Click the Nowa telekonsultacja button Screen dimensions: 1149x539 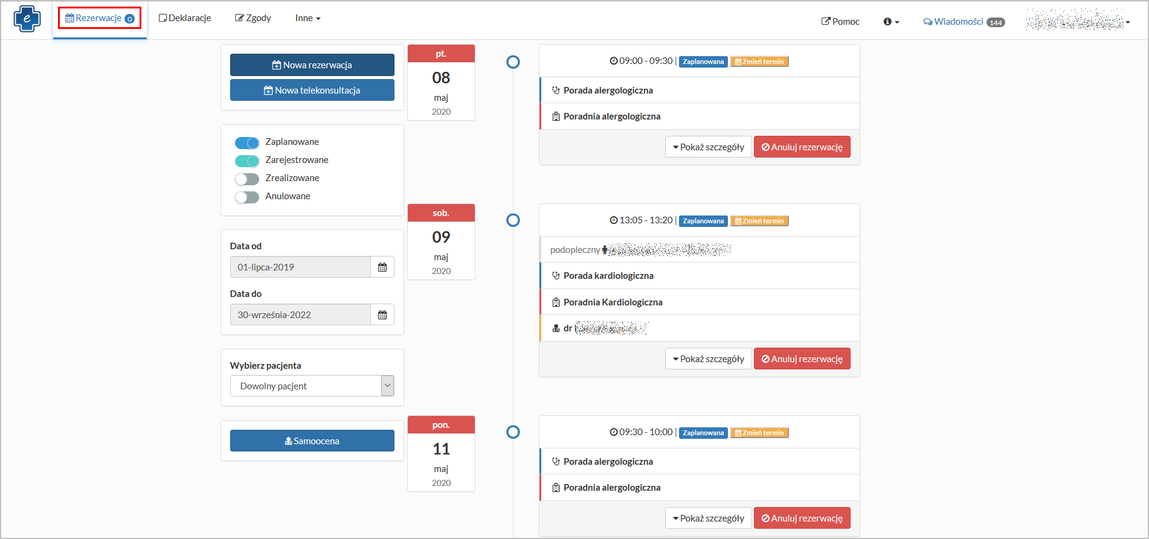coord(312,91)
